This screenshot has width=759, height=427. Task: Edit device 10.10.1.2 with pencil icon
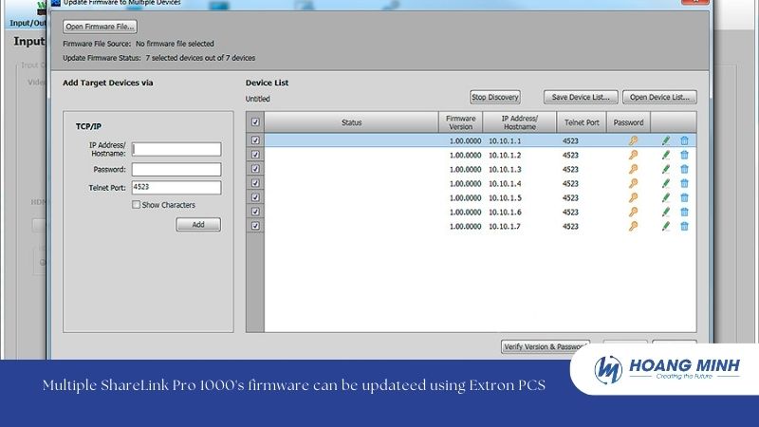click(x=666, y=155)
